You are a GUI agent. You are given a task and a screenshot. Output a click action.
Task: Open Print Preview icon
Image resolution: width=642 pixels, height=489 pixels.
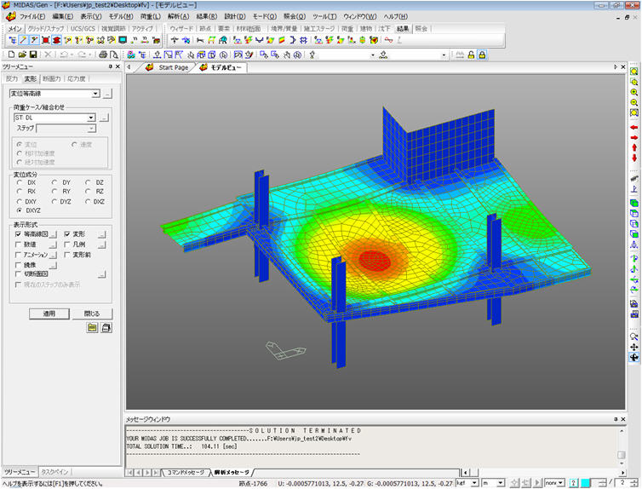click(x=113, y=55)
